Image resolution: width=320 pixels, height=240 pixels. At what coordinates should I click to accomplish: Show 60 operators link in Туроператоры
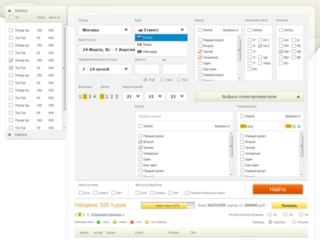(x=294, y=126)
